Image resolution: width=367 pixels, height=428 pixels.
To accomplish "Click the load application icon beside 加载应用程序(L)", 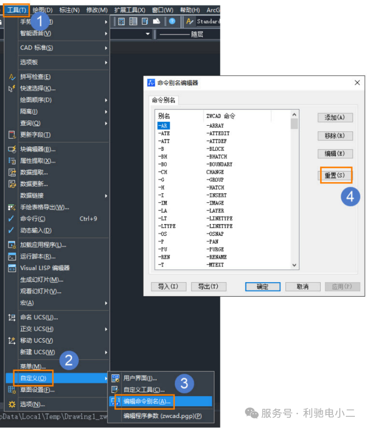I will [12, 245].
